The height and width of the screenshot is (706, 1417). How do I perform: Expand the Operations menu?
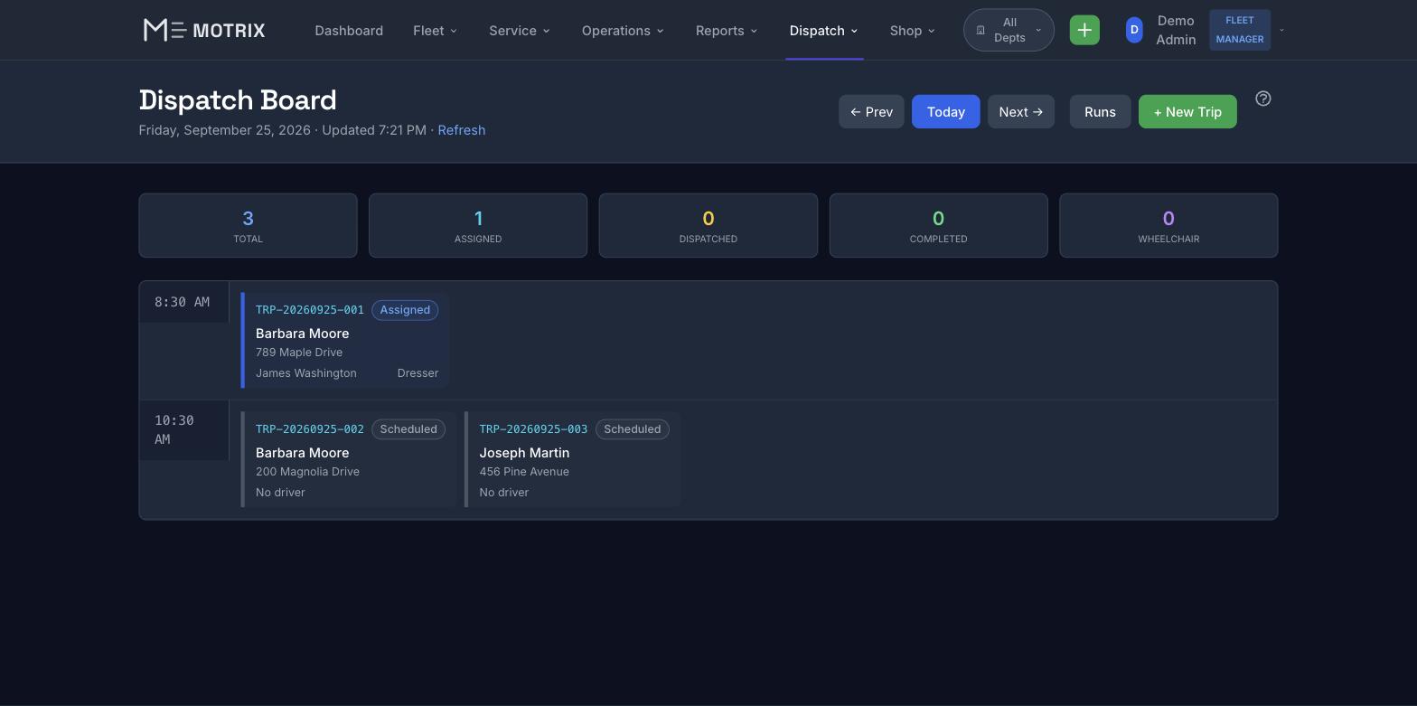[x=623, y=30]
